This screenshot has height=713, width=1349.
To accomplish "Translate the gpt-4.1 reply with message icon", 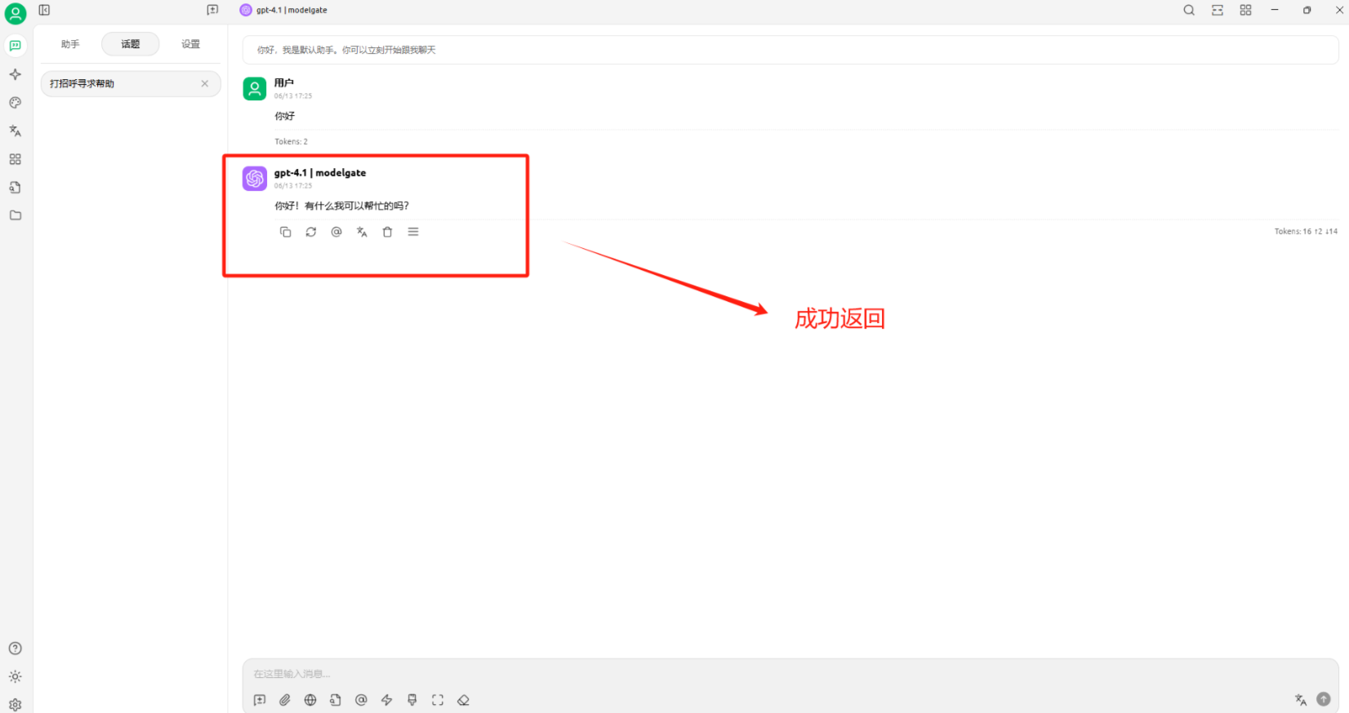I will pyautogui.click(x=362, y=232).
